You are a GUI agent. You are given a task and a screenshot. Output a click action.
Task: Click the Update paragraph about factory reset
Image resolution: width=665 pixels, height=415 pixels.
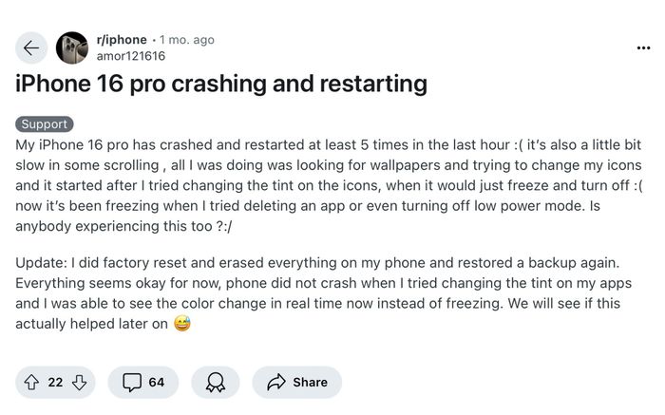pos(324,292)
